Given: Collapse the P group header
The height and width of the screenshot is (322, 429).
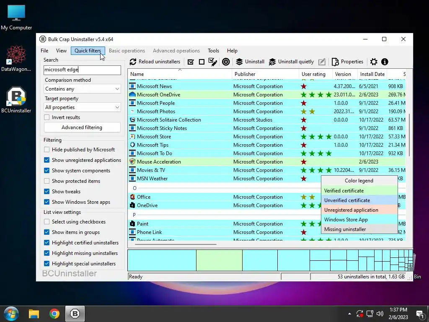Looking at the screenshot, I should pyautogui.click(x=134, y=215).
